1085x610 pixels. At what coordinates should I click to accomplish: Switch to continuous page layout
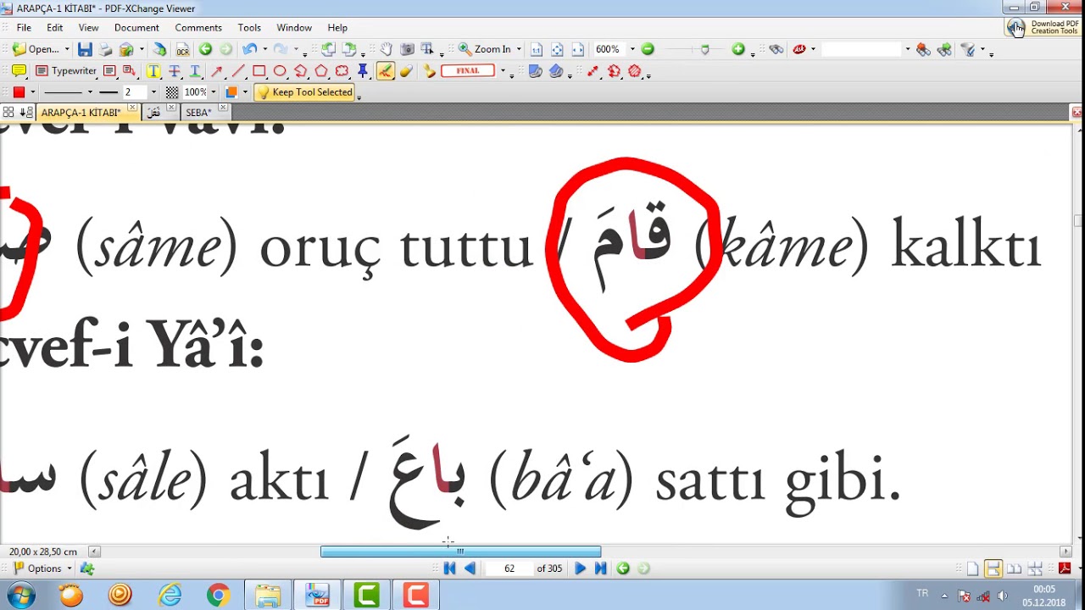[x=993, y=568]
